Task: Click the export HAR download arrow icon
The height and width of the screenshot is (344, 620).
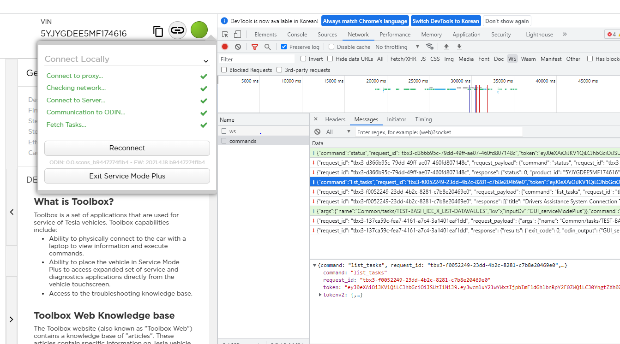Action: tap(459, 47)
